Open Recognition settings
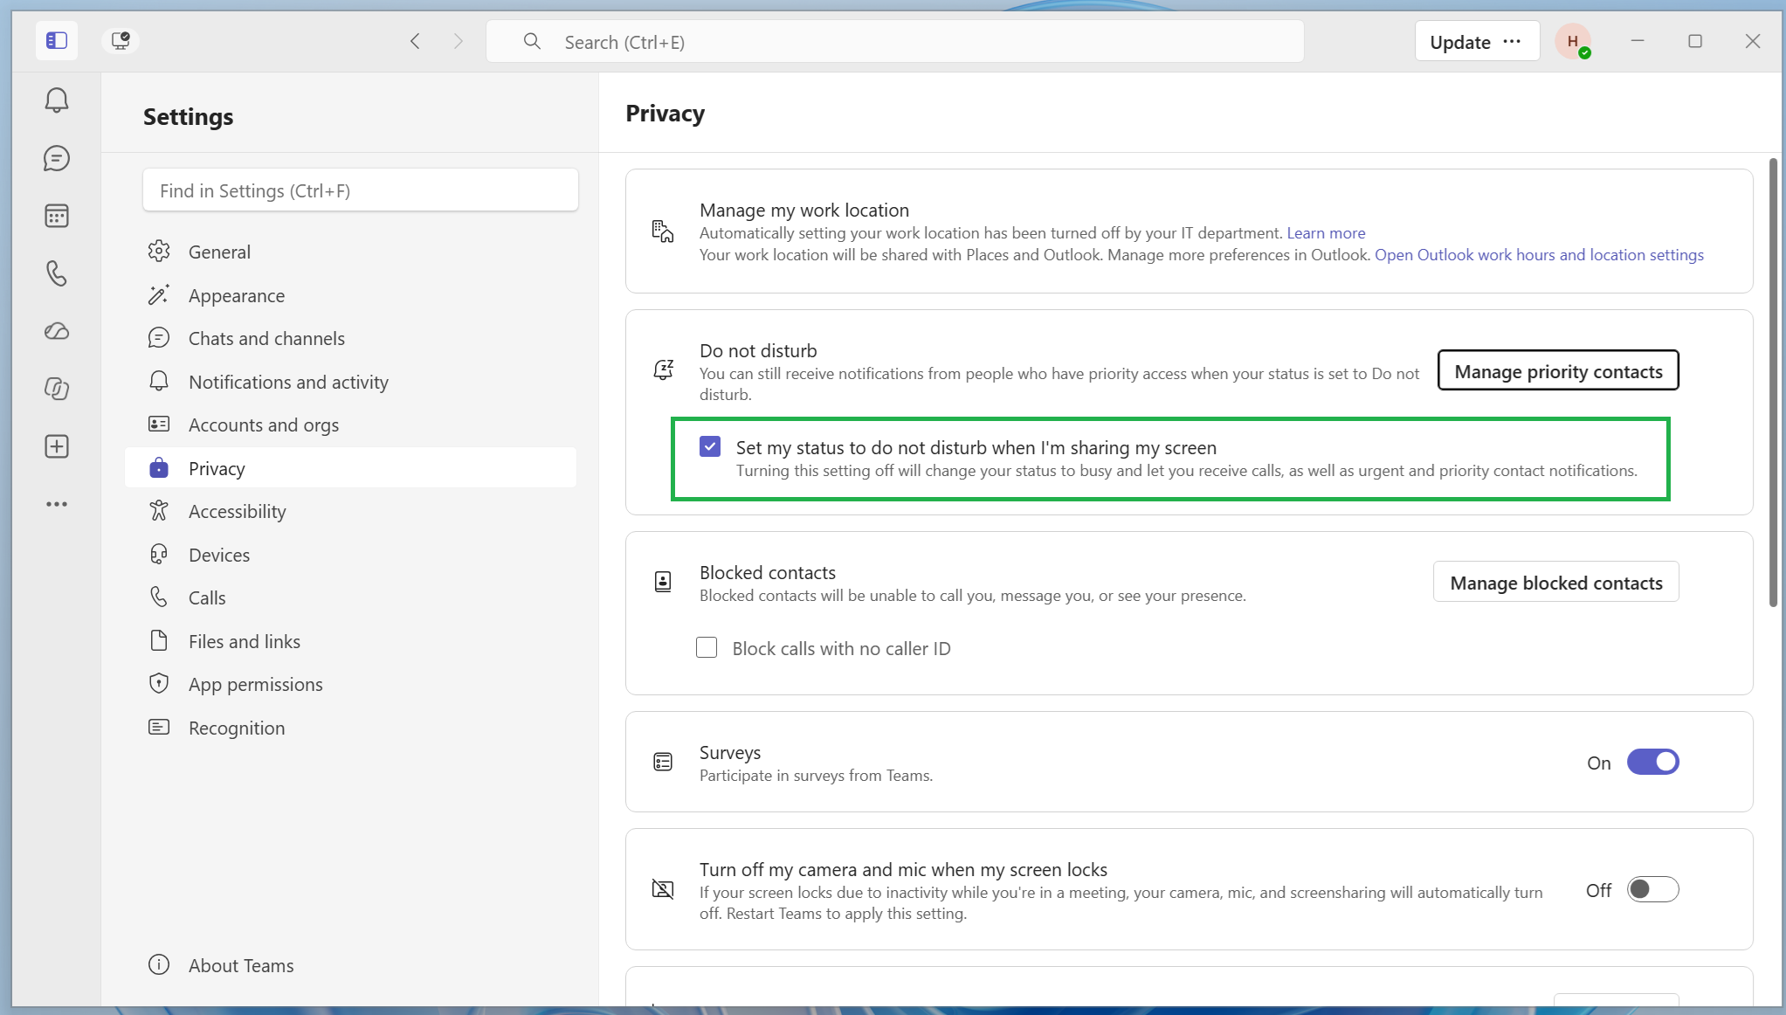This screenshot has height=1015, width=1786. pos(351,728)
